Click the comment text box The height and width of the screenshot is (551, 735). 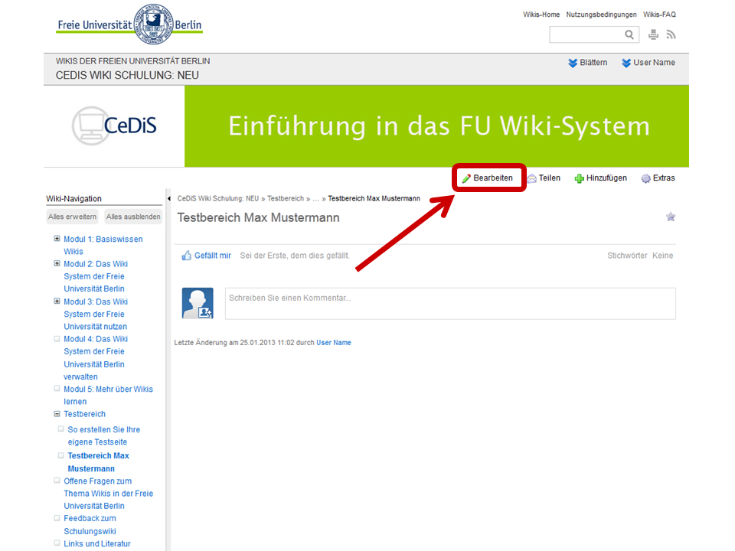450,304
